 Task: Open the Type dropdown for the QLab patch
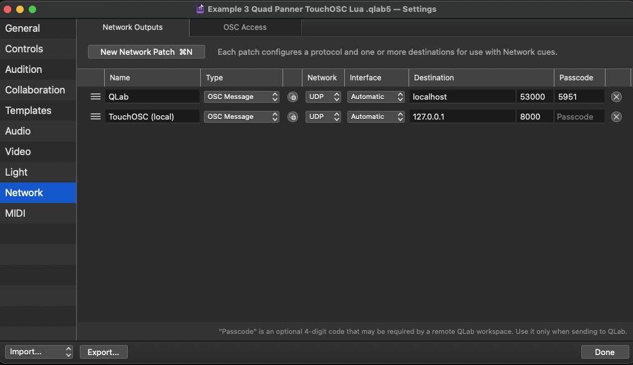click(241, 97)
